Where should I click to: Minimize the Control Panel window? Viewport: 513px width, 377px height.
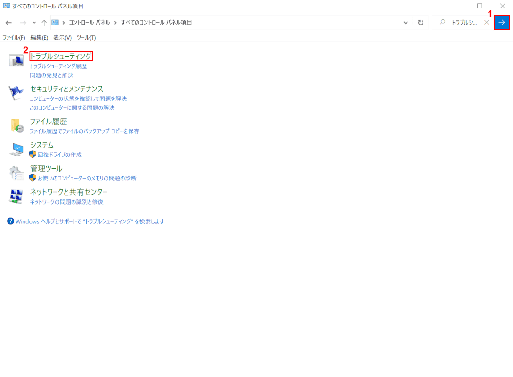click(457, 6)
